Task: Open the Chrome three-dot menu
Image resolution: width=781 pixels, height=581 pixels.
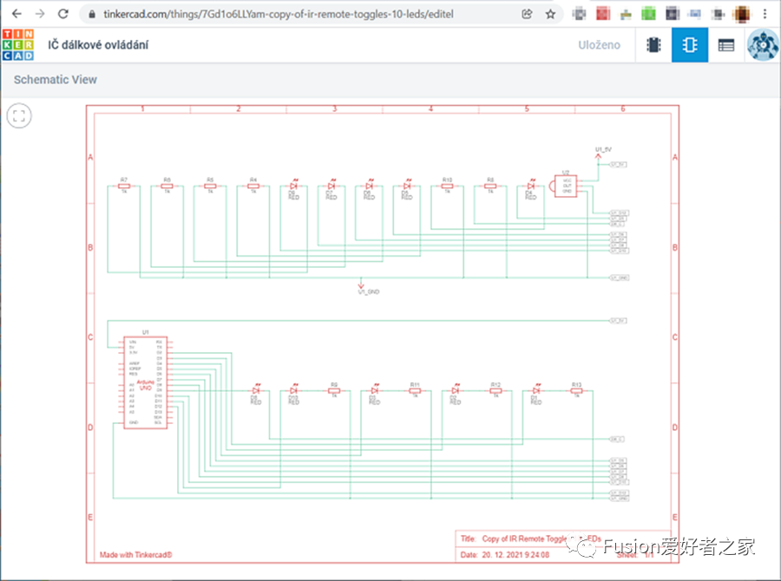Action: 767,14
